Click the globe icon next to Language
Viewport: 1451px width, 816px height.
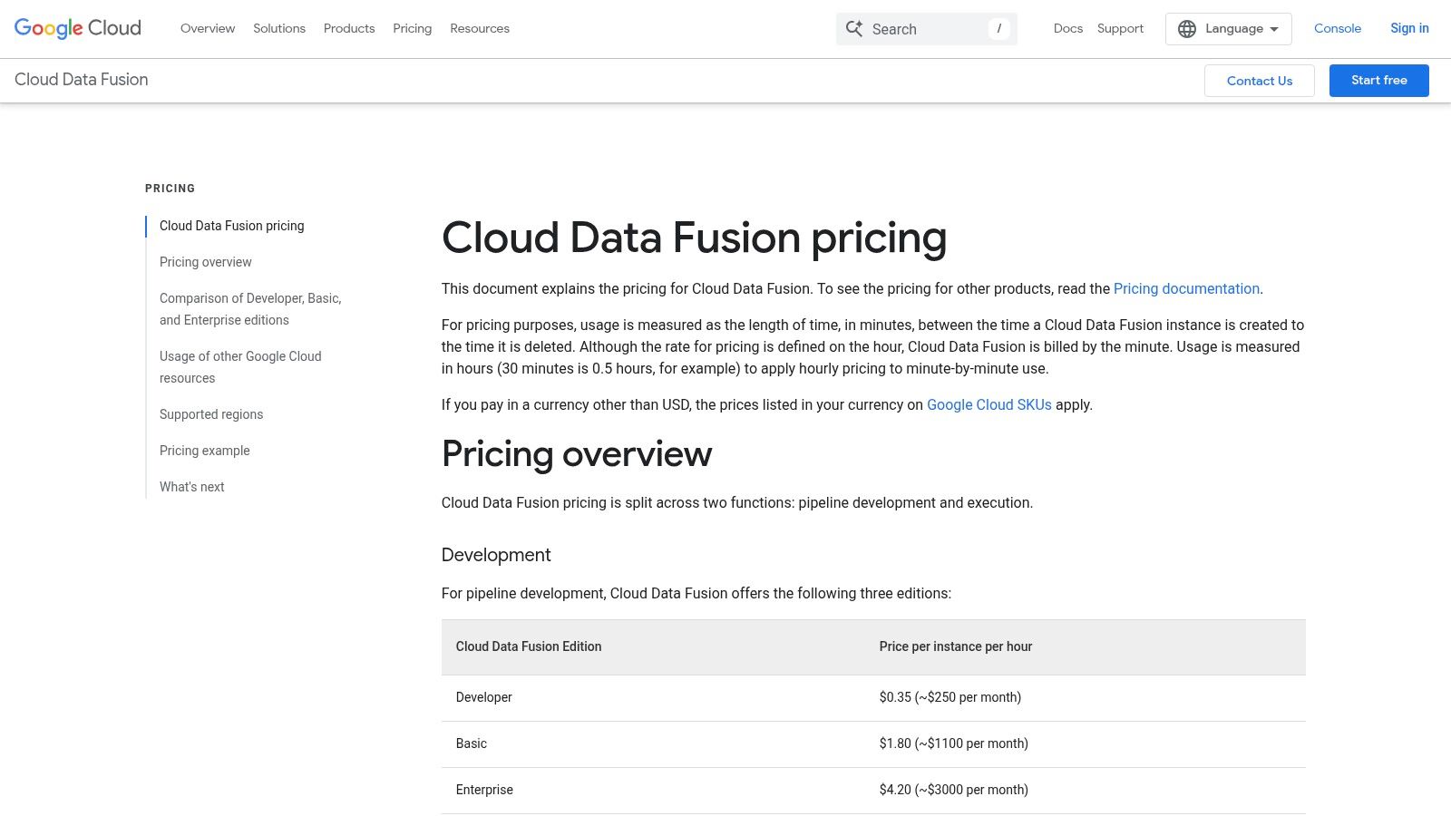tap(1186, 28)
